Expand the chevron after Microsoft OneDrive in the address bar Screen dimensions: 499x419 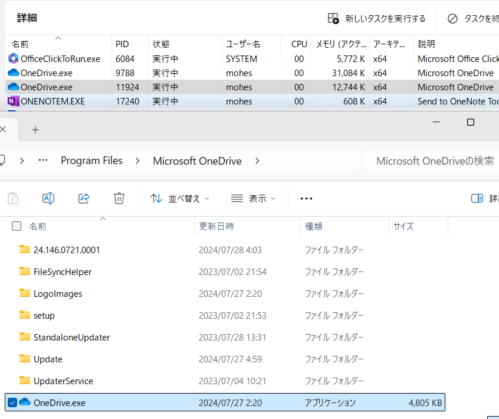coord(257,161)
